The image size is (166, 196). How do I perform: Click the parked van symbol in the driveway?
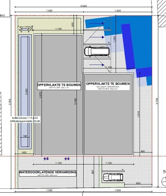pyautogui.click(x=97, y=51)
